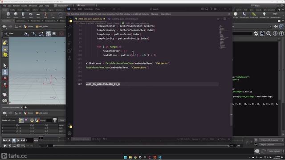
Task: Open VS Code Manage gear icon
Action: point(69,133)
